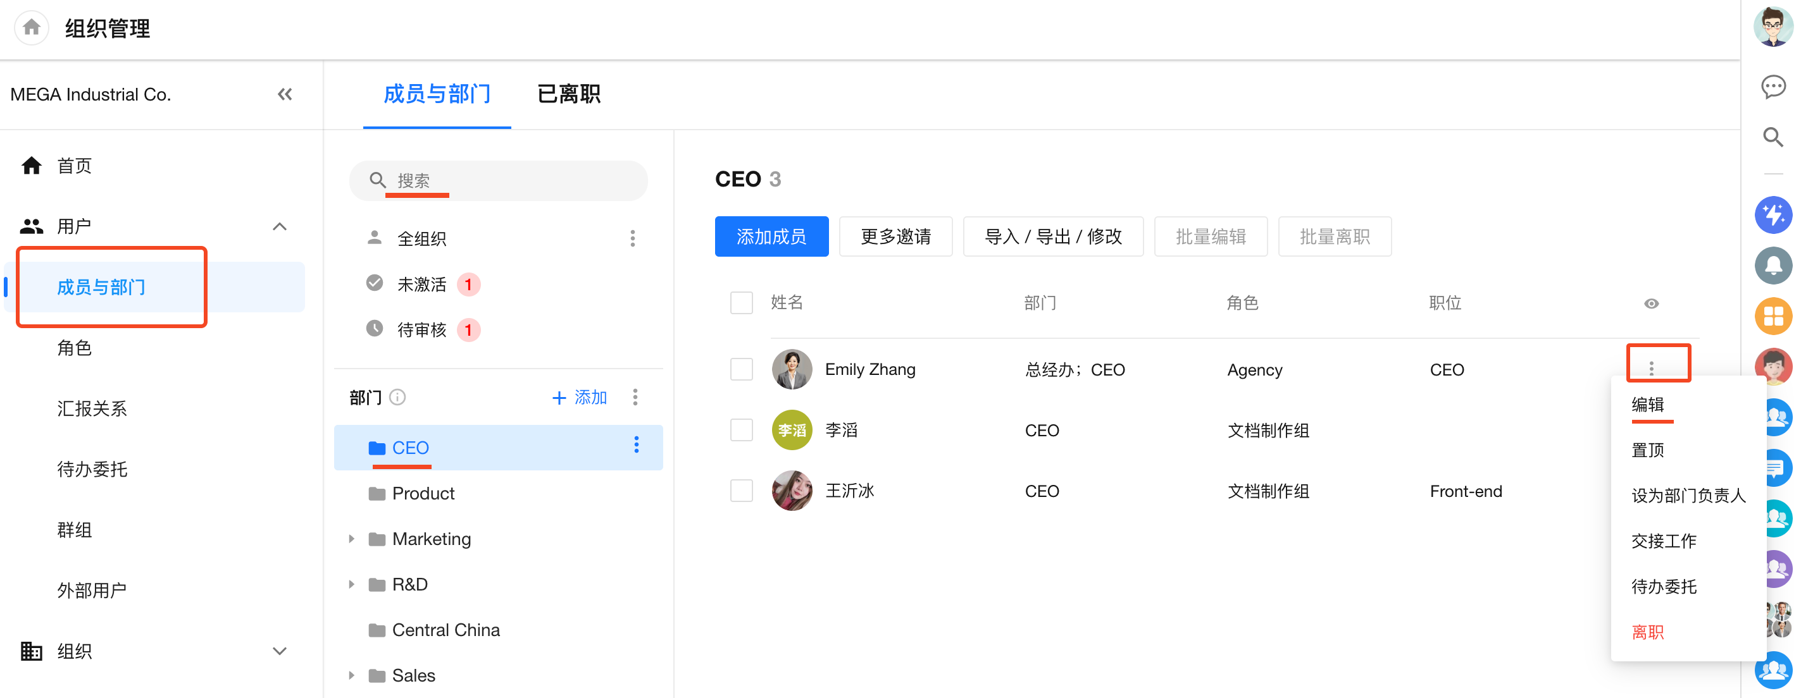
Task: Collapse the 用户 section chevron
Action: pyautogui.click(x=280, y=226)
